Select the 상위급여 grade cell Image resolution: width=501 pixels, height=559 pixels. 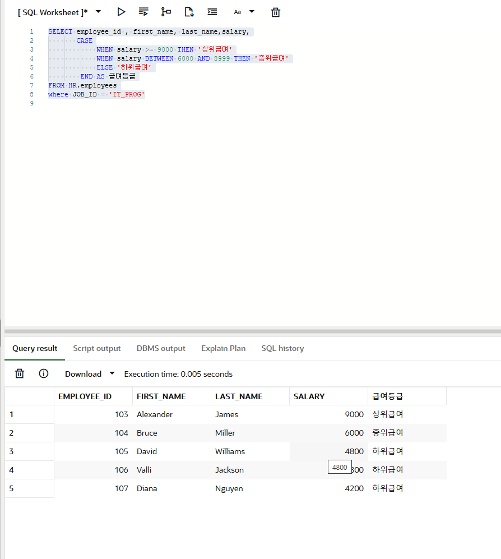[407, 414]
